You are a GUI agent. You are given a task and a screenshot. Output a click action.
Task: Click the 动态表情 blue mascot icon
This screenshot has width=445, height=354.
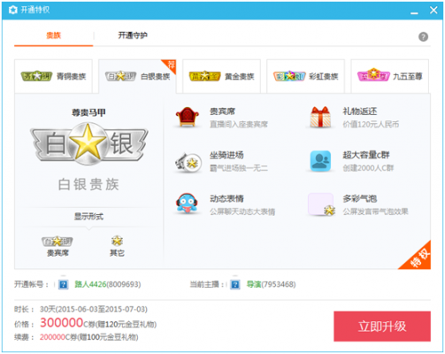click(x=187, y=203)
